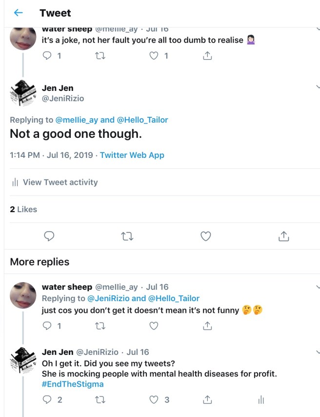Open the Twitter Web App source link

(132, 155)
